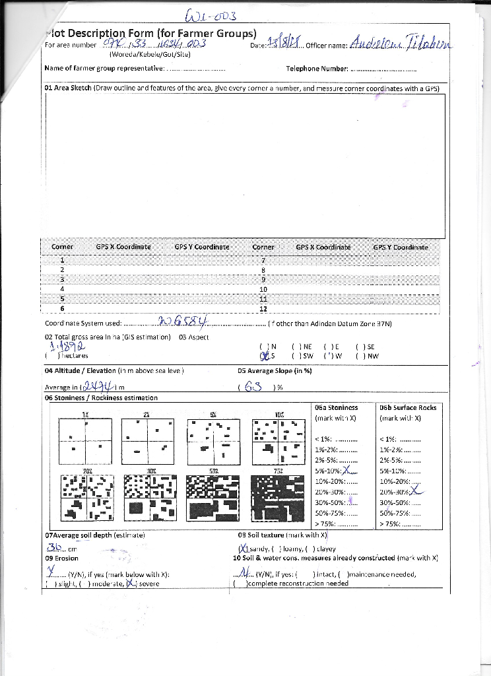This screenshot has height=676, width=491.
Task: Click the '(Woreda/Kebele/Got/Site)' caption
Action: coord(150,54)
